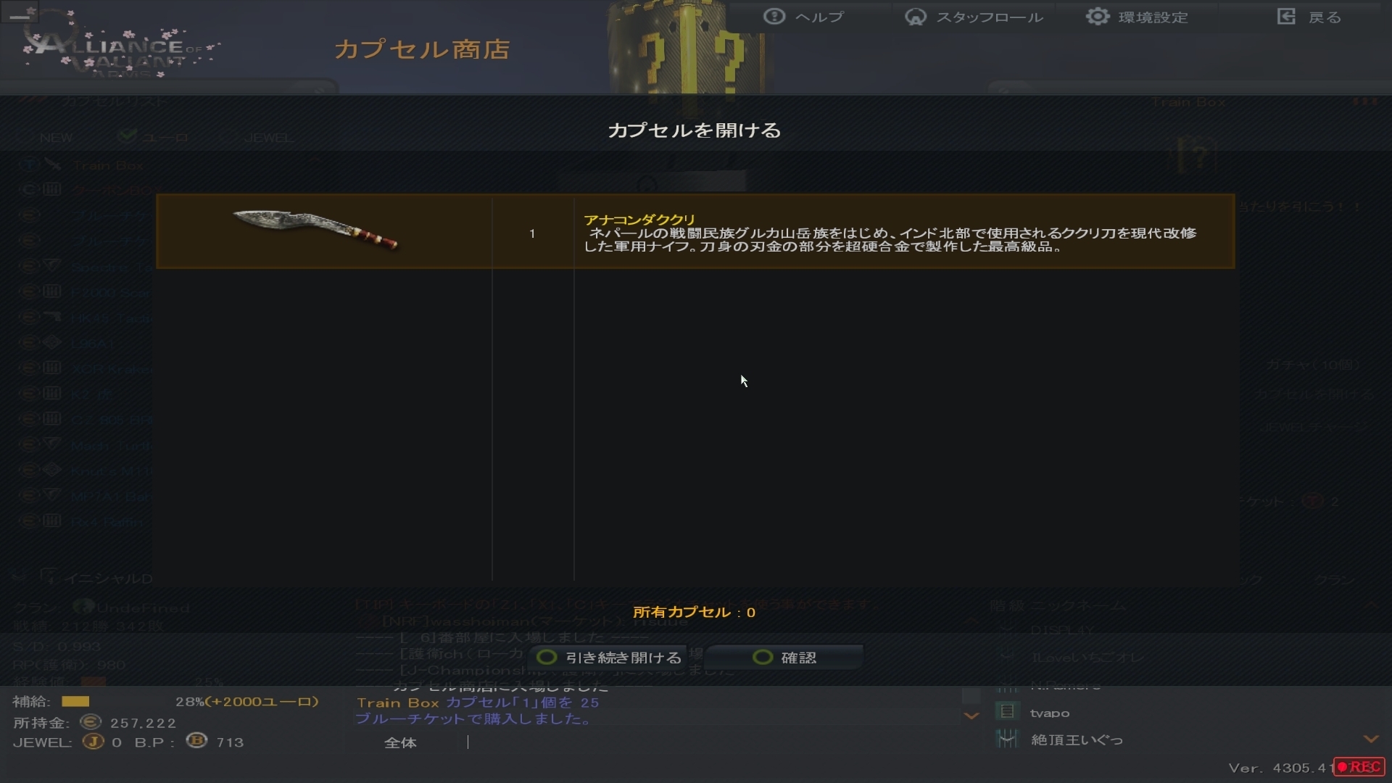This screenshot has width=1392, height=783.
Task: Select the アナコンダククリ result row
Action: 695,232
